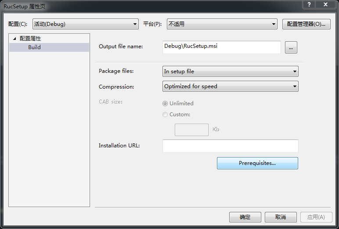Screen dimensions: 339x229
Task: Click the Output file name field
Action: tap(221, 47)
